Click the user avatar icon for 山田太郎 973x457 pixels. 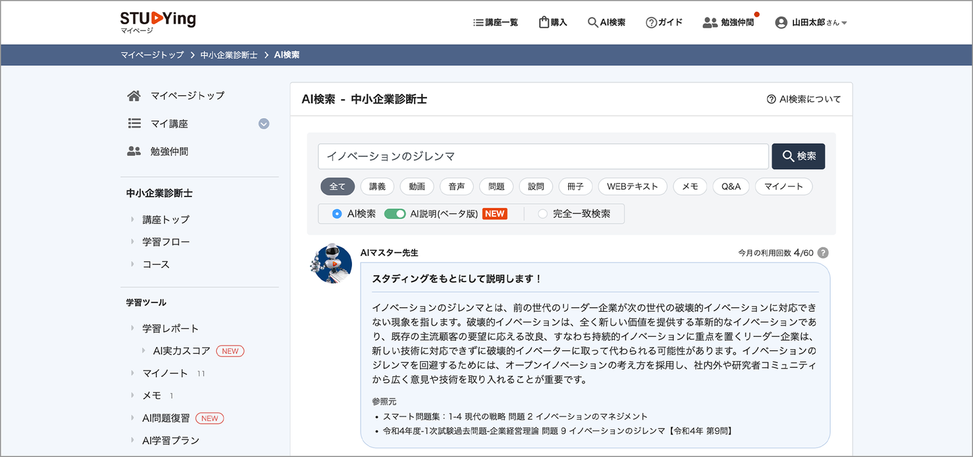[781, 22]
